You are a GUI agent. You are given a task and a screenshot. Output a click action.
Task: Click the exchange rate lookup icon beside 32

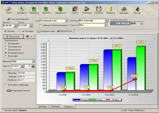[33, 66]
